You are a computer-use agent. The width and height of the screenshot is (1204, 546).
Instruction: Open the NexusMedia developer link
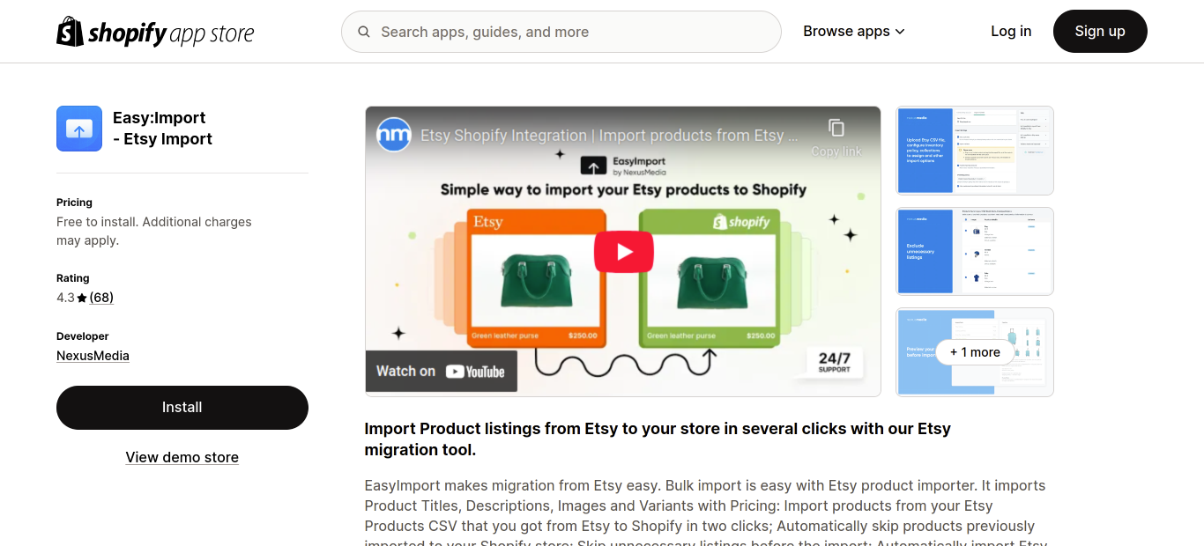(x=93, y=356)
